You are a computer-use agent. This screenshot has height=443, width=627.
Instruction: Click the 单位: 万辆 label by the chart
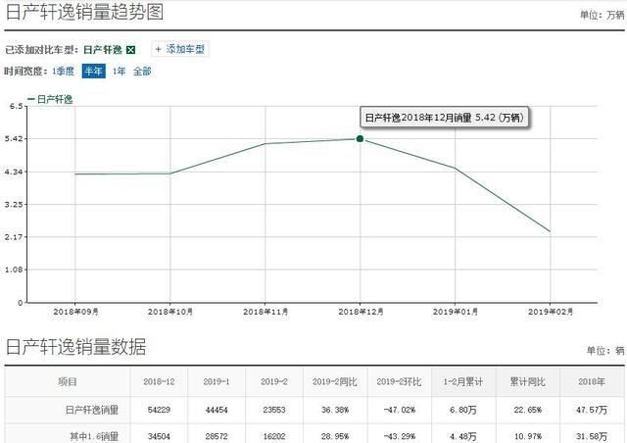coord(603,15)
